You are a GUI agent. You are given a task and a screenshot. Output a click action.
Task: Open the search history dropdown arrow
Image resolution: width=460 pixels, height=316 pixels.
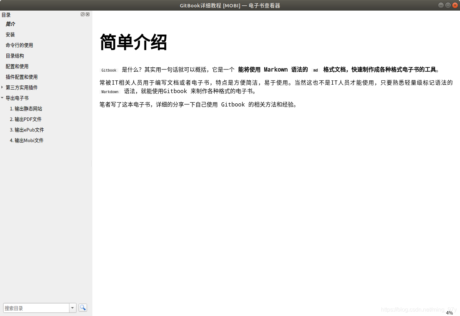(x=73, y=308)
